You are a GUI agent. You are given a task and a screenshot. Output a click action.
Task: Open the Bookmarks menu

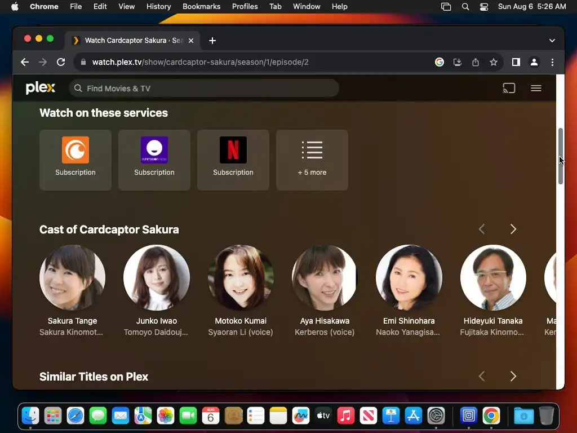[x=201, y=6]
